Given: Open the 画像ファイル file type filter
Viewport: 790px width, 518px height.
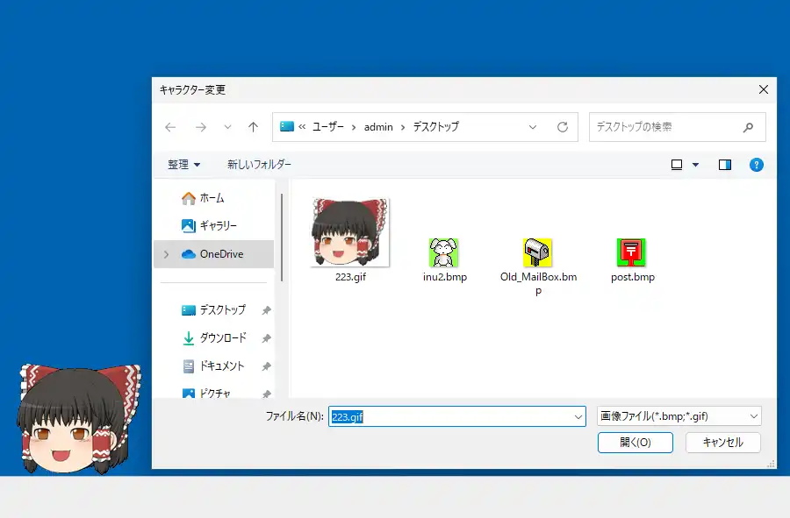Looking at the screenshot, I should pyautogui.click(x=679, y=416).
